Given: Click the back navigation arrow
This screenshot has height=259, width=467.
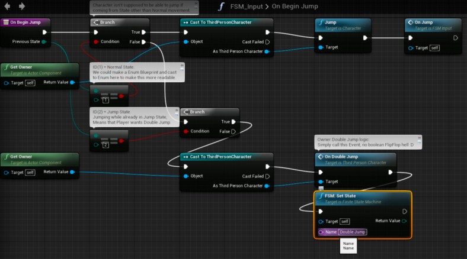Looking at the screenshot, I should click(7, 7).
